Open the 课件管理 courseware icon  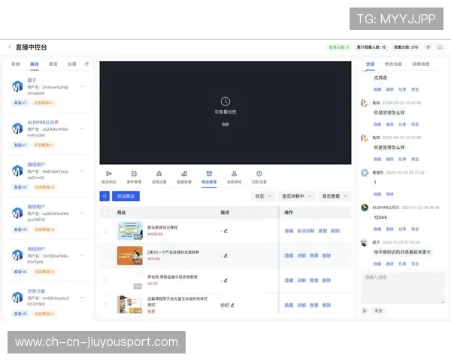click(x=134, y=173)
